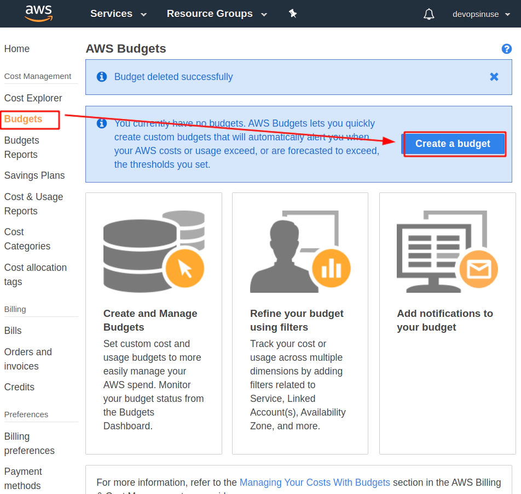Open Savings Plans

(x=34, y=175)
